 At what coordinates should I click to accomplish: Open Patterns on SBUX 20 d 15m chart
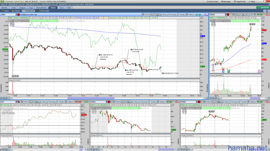tap(252, 102)
